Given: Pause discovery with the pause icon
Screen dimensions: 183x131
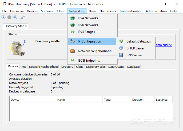Looking at the screenshot, I should [15, 17].
